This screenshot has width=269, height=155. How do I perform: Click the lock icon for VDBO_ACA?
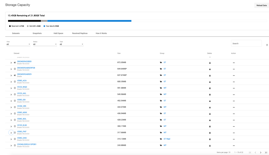210,82
